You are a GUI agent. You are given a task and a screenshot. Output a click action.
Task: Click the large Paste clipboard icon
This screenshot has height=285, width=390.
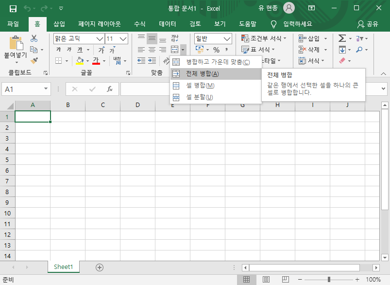(16, 43)
